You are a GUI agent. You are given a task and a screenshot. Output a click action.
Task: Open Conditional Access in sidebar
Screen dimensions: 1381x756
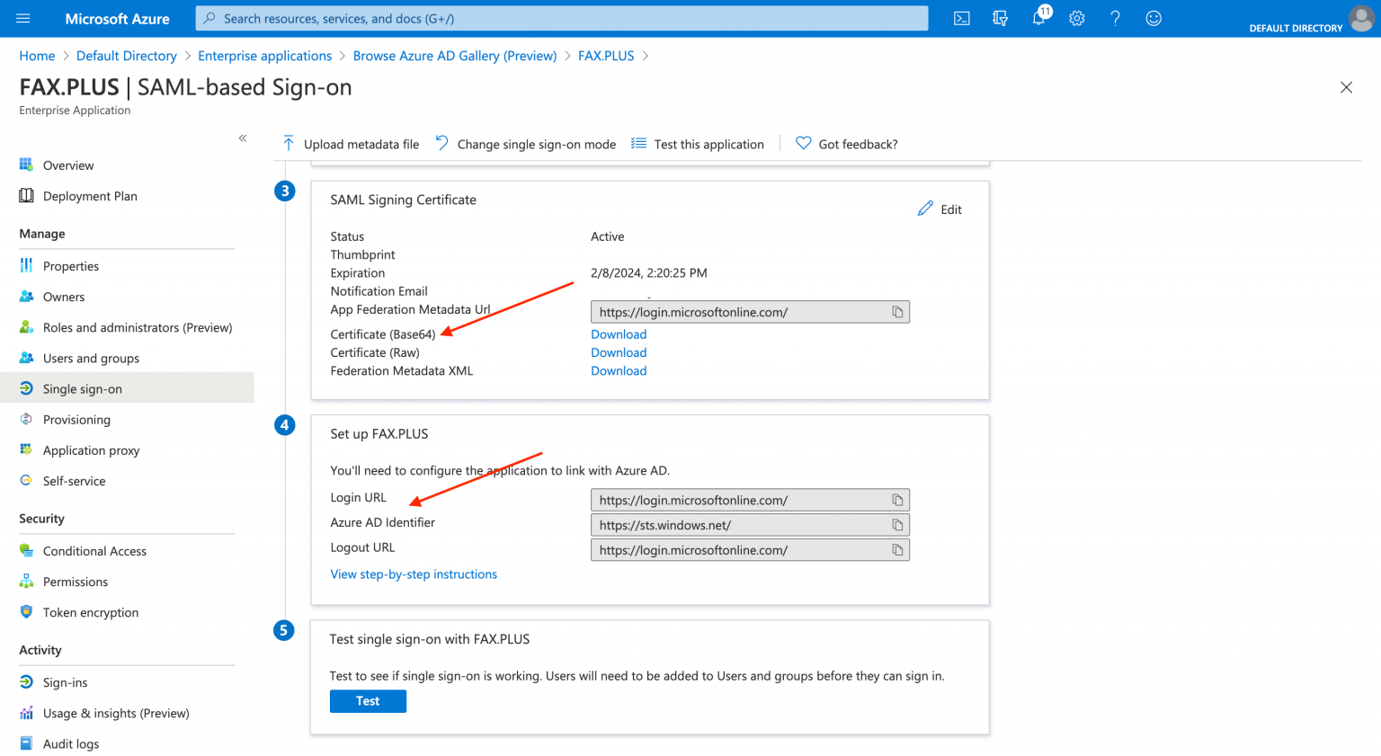pyautogui.click(x=94, y=551)
